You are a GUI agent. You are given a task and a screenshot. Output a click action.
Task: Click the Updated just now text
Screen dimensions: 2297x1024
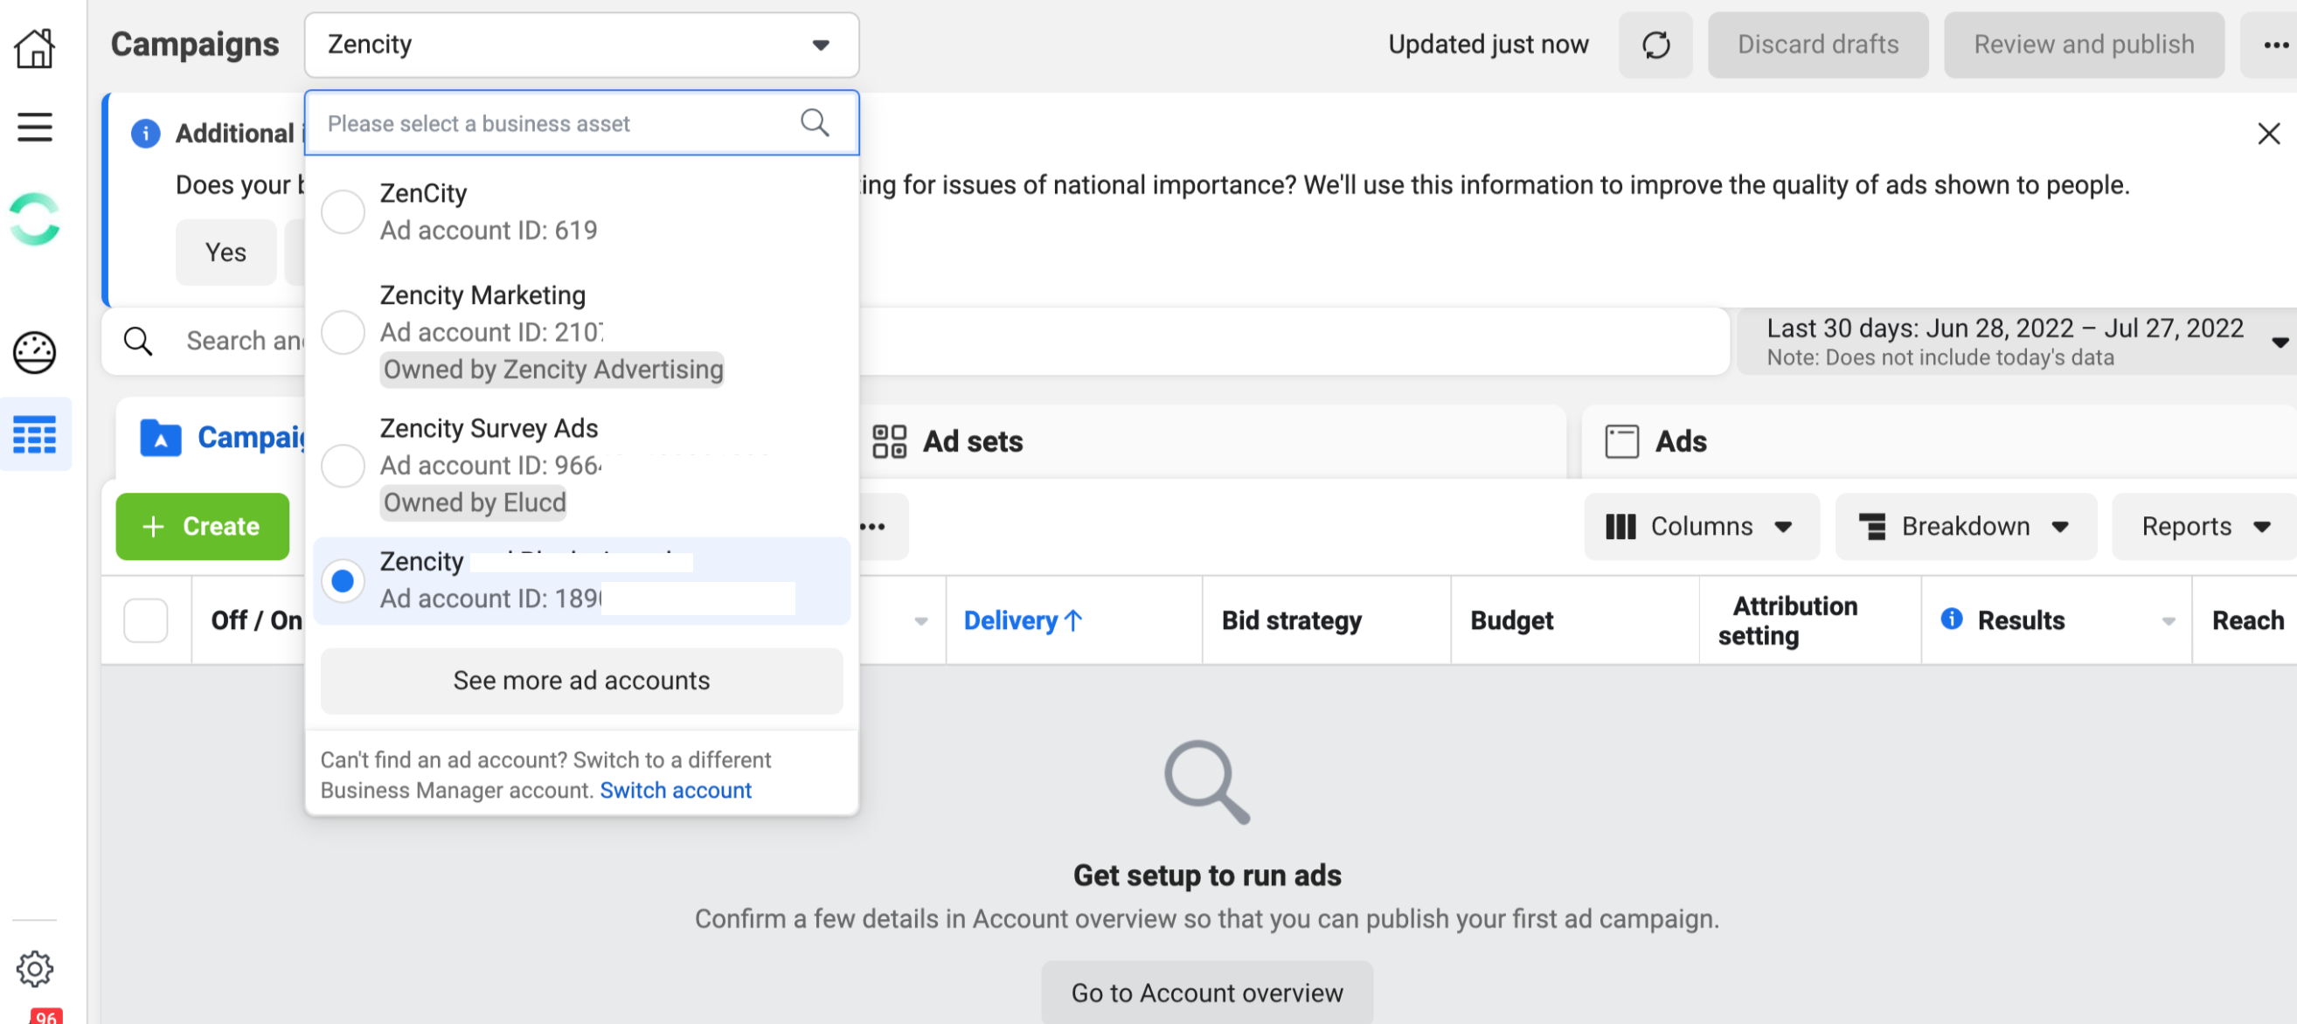point(1488,45)
